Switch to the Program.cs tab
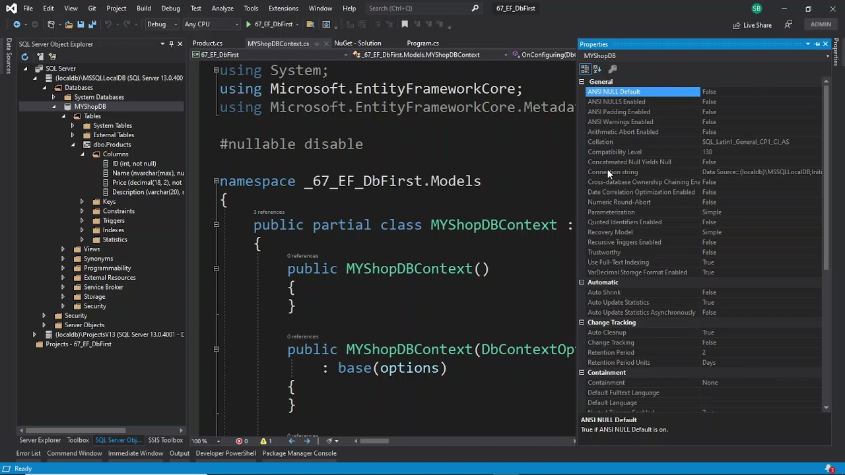Image resolution: width=845 pixels, height=475 pixels. click(422, 44)
